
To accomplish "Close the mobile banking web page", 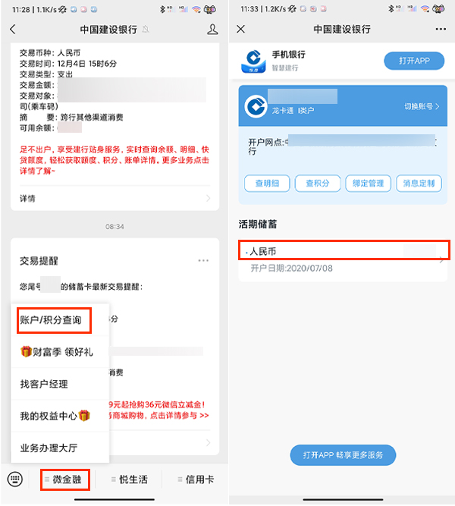I will click(x=240, y=29).
